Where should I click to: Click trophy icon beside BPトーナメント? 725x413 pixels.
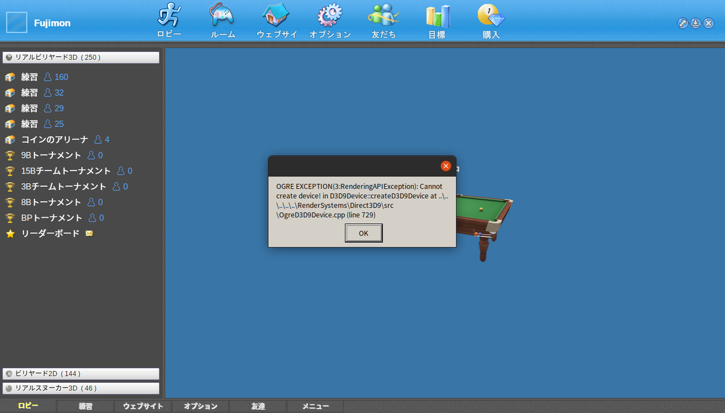pos(10,218)
